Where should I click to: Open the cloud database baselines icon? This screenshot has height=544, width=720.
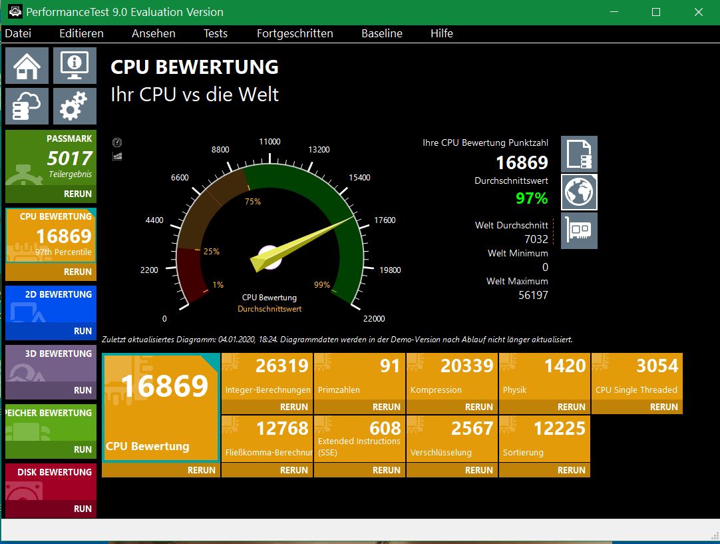[27, 106]
